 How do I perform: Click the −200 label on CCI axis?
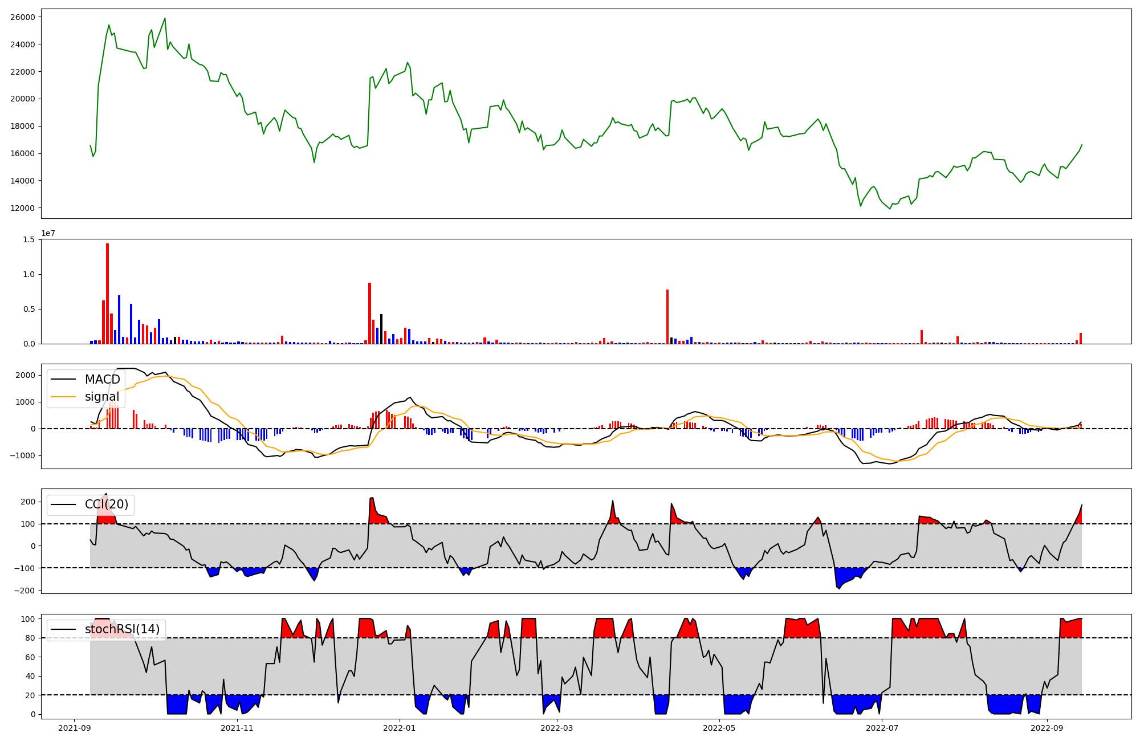(x=25, y=591)
